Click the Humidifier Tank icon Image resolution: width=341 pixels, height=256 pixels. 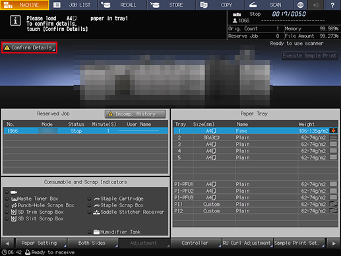coord(96,232)
